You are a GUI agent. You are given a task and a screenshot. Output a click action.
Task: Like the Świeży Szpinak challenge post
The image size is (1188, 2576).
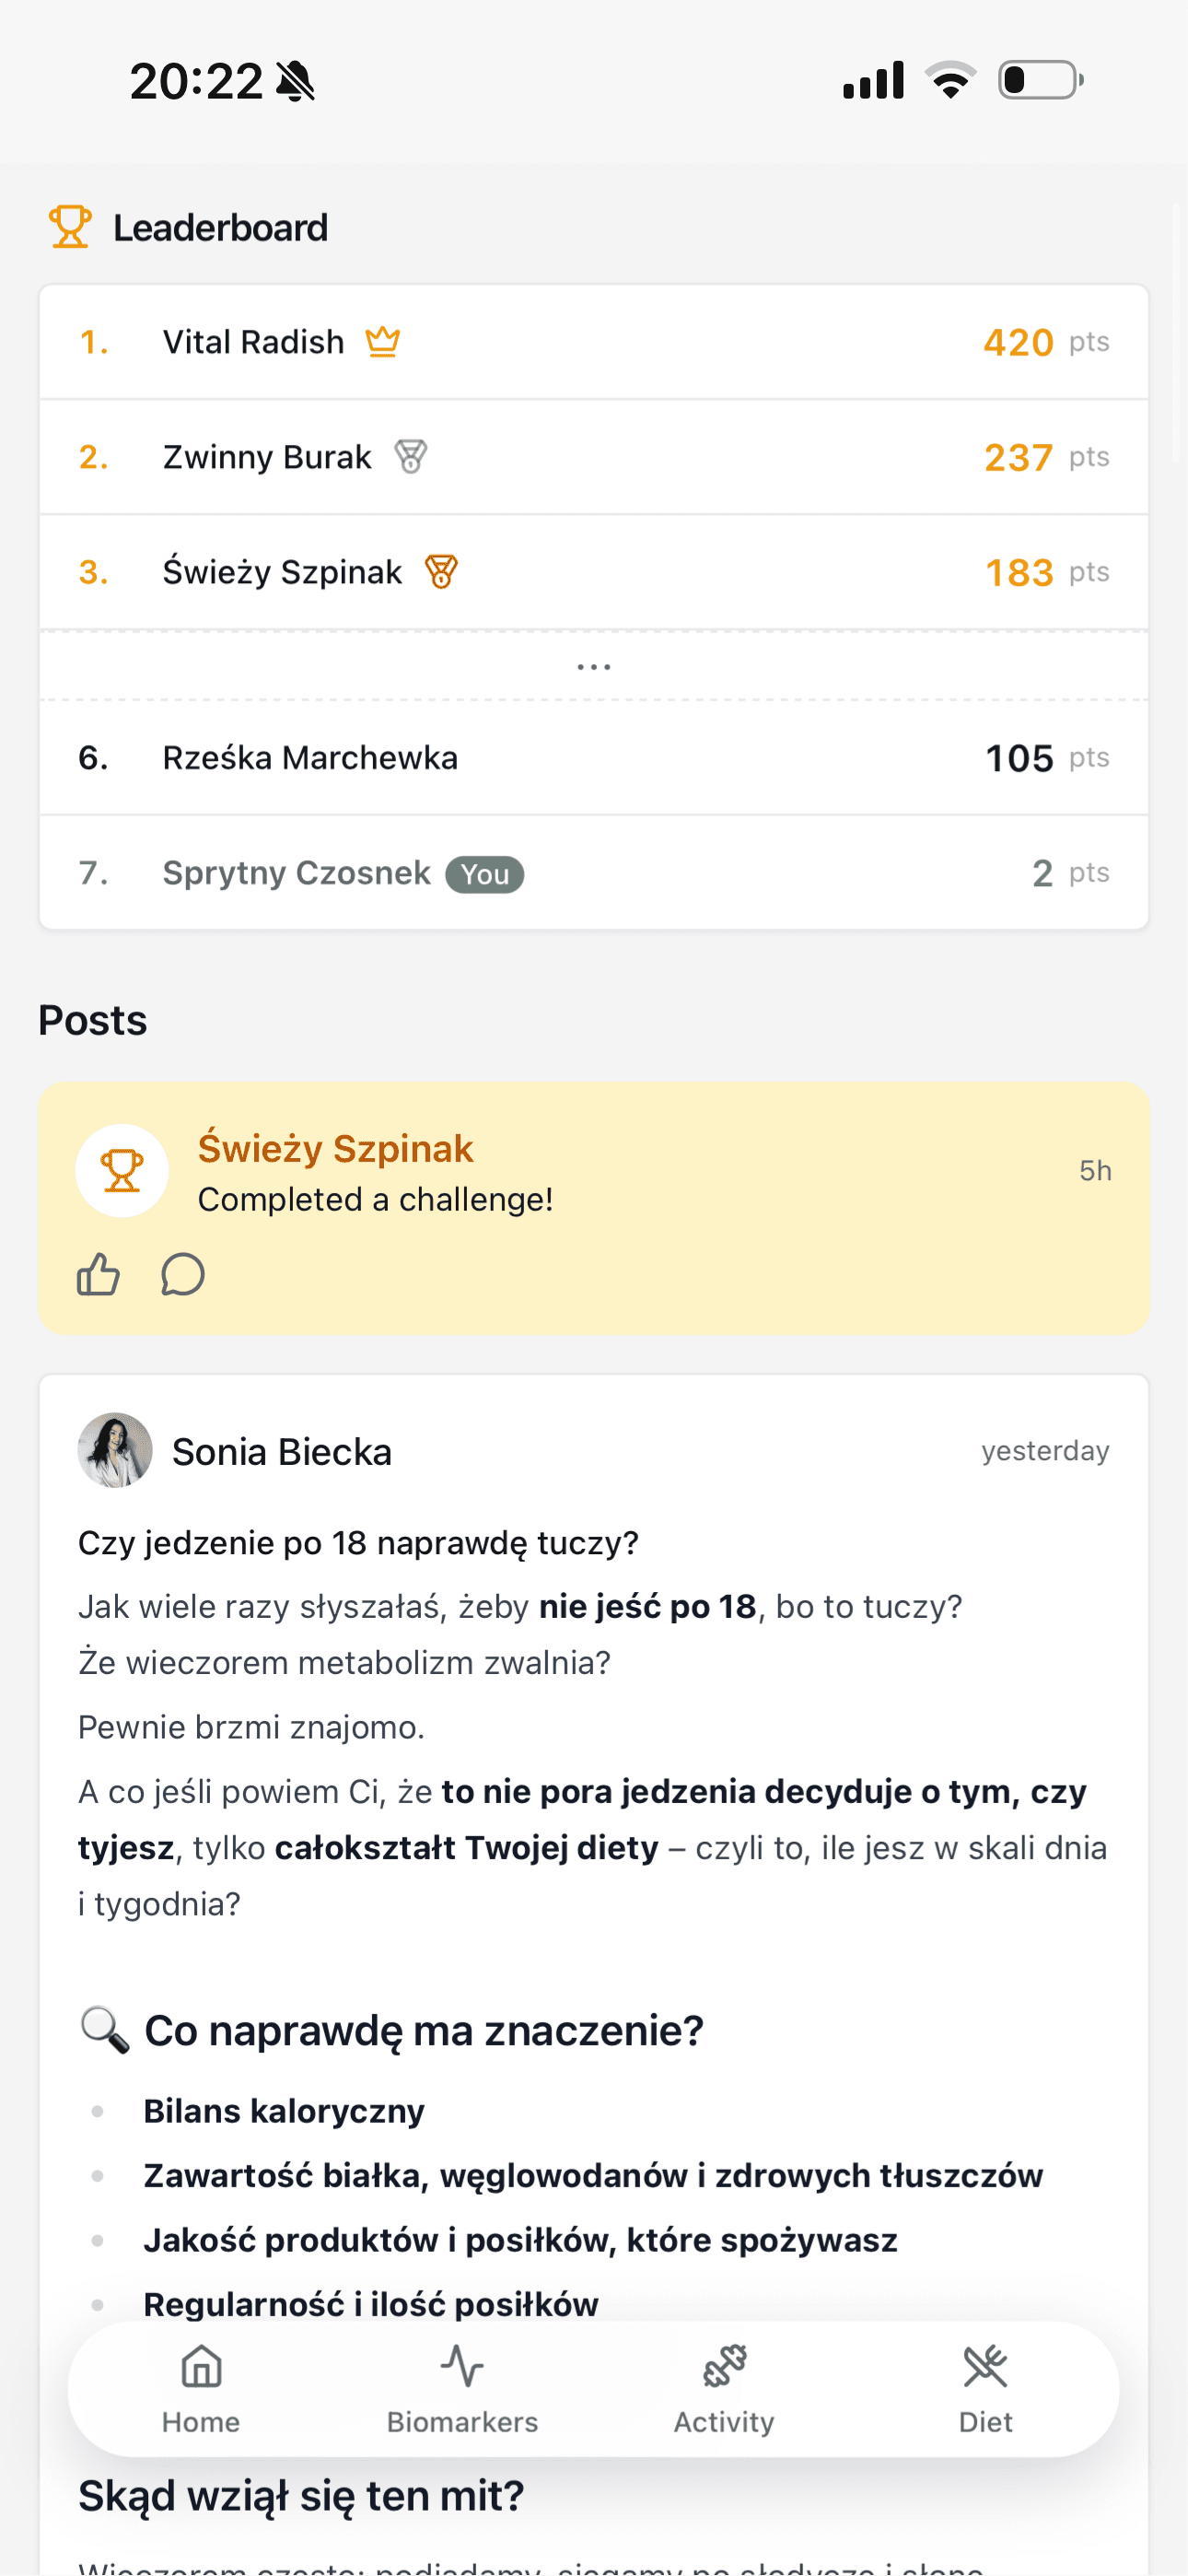tap(98, 1275)
